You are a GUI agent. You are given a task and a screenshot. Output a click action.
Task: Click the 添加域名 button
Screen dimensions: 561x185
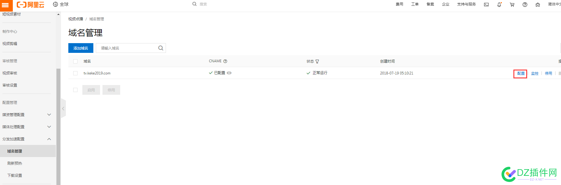[81, 48]
